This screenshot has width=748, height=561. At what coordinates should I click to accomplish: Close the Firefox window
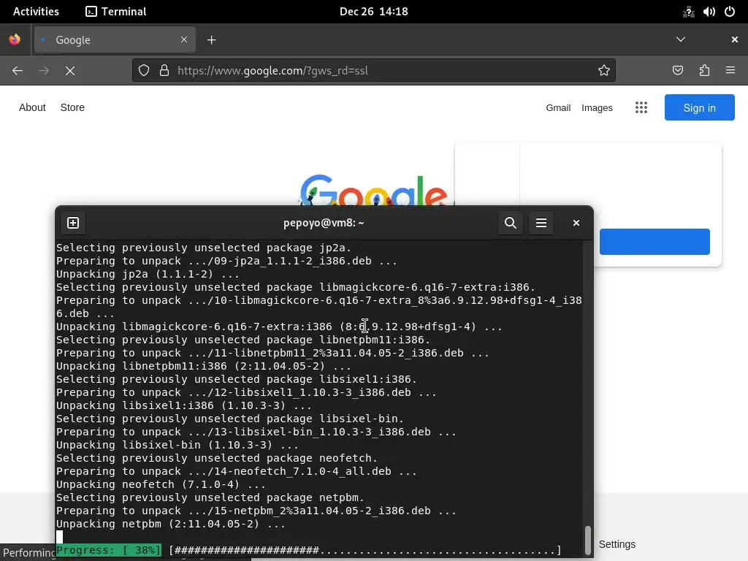click(735, 39)
